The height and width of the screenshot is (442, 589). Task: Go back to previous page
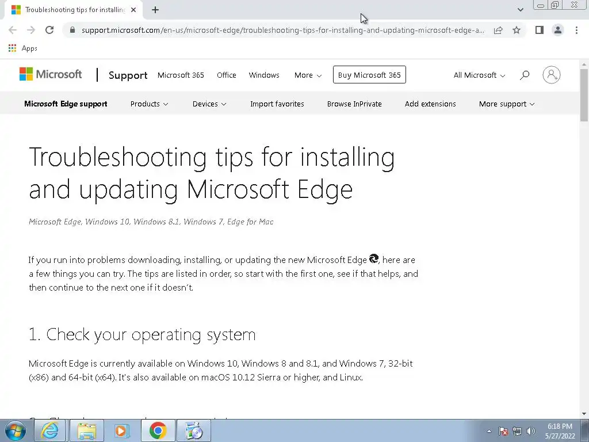point(13,30)
